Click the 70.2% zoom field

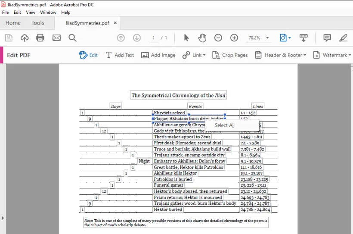pyautogui.click(x=254, y=37)
